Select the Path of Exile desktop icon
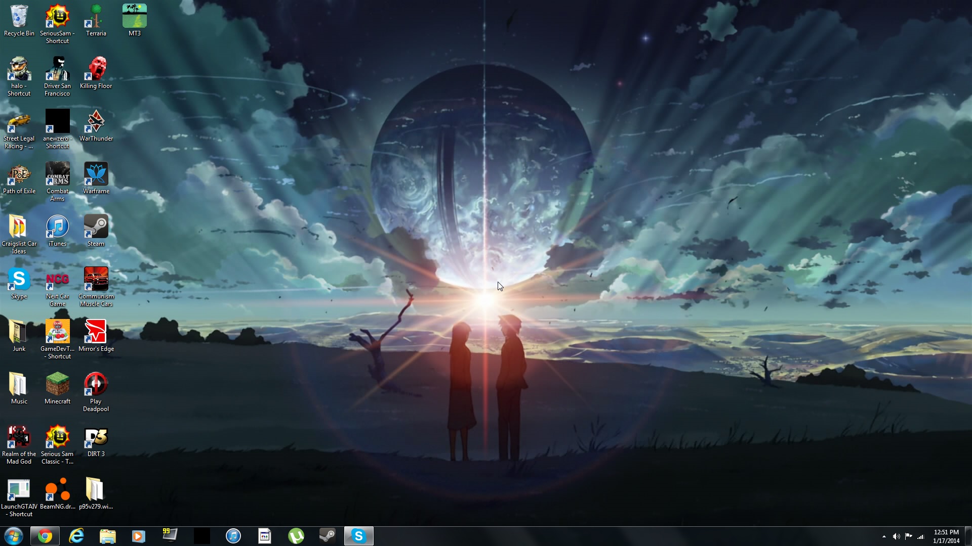The width and height of the screenshot is (972, 546). pyautogui.click(x=19, y=178)
